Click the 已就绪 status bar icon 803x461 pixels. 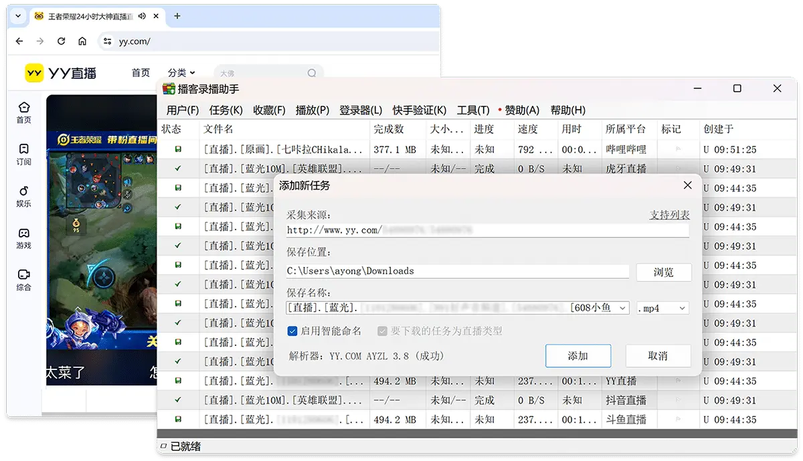pyautogui.click(x=163, y=446)
